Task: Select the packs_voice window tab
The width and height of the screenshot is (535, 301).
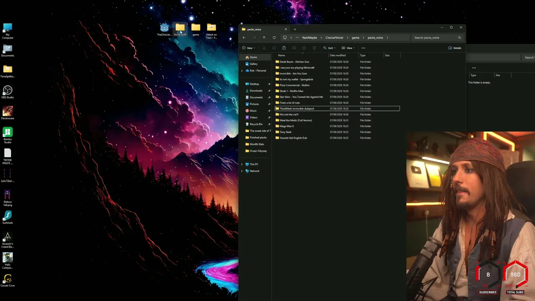Action: (264, 29)
